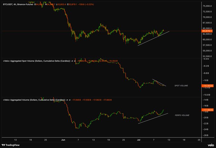
Task: Click the 75,000.0 price axis label
Action: [207, 6]
